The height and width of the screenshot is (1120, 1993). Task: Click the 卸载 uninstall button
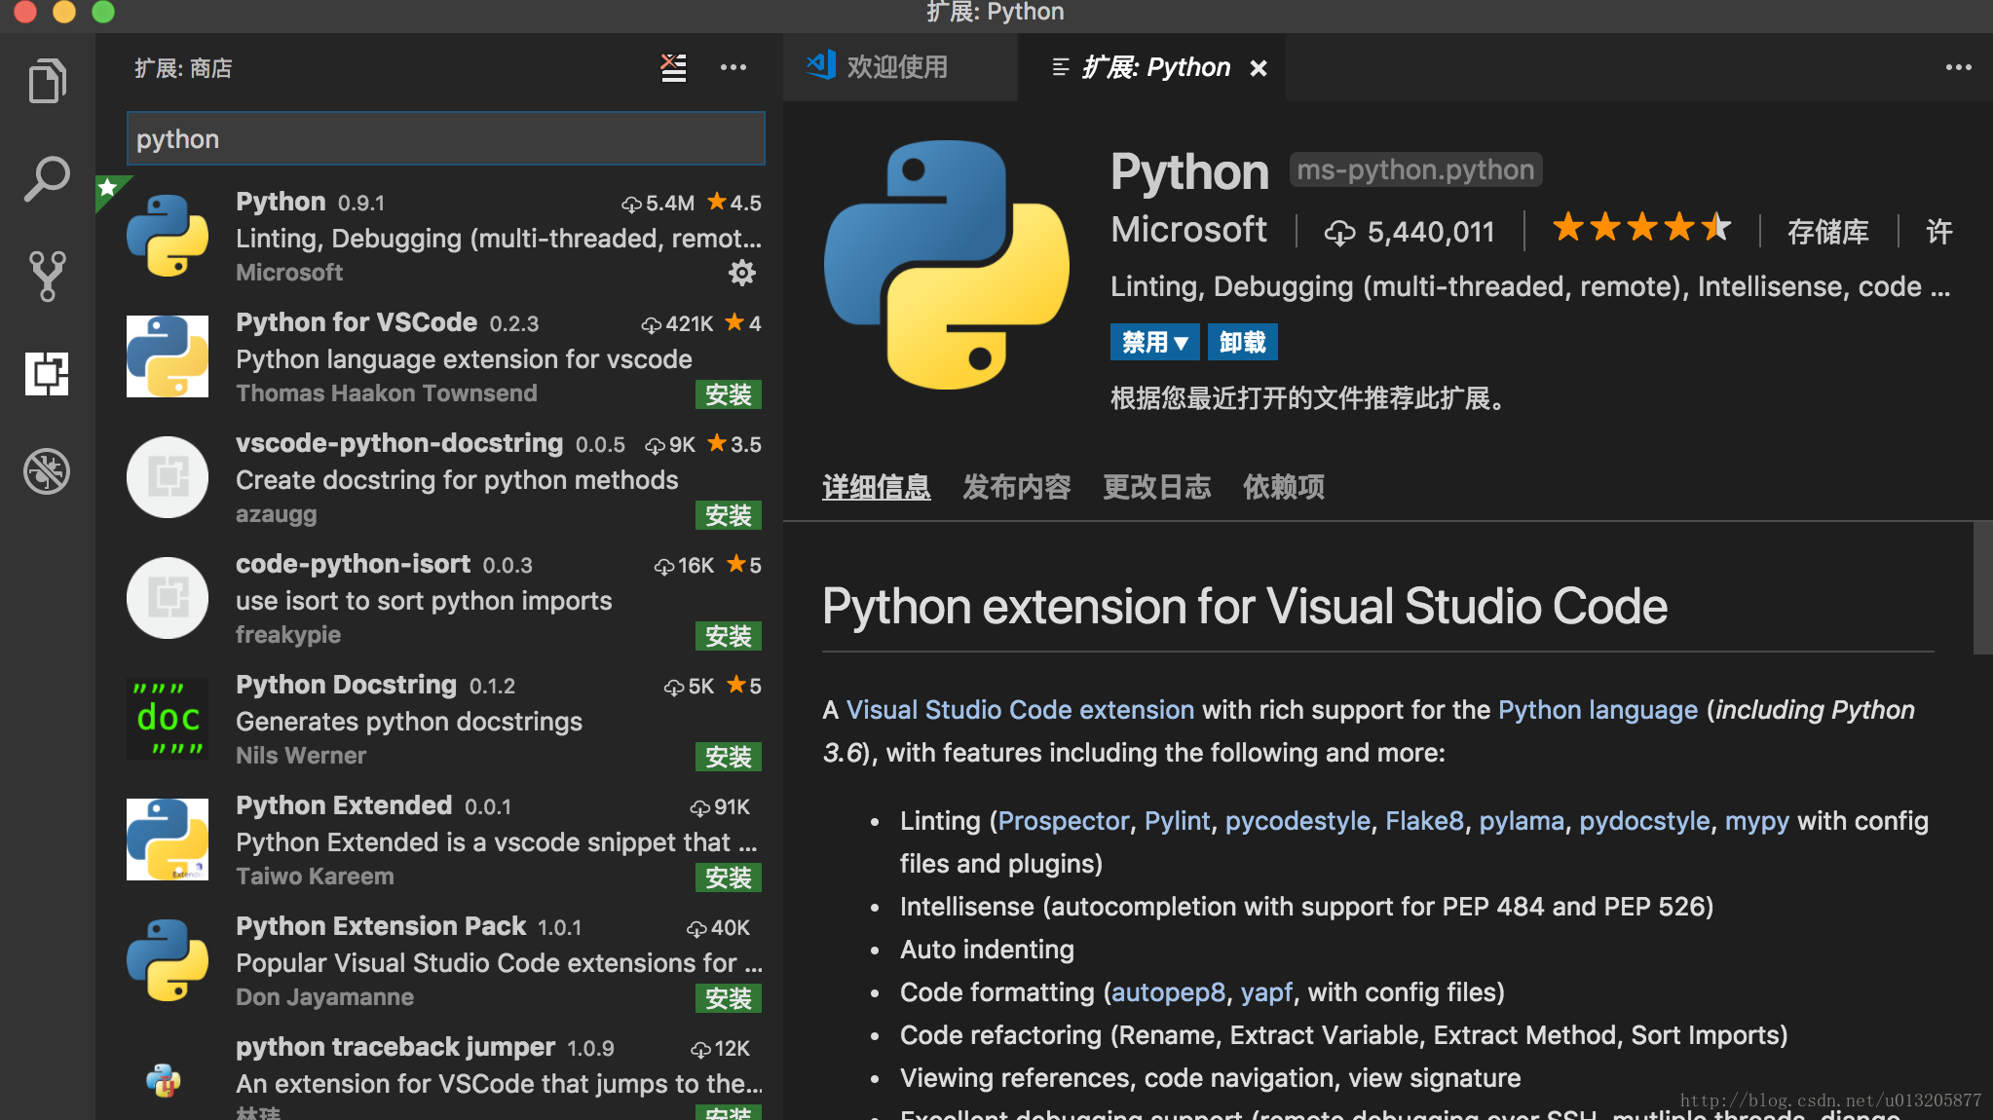point(1242,342)
